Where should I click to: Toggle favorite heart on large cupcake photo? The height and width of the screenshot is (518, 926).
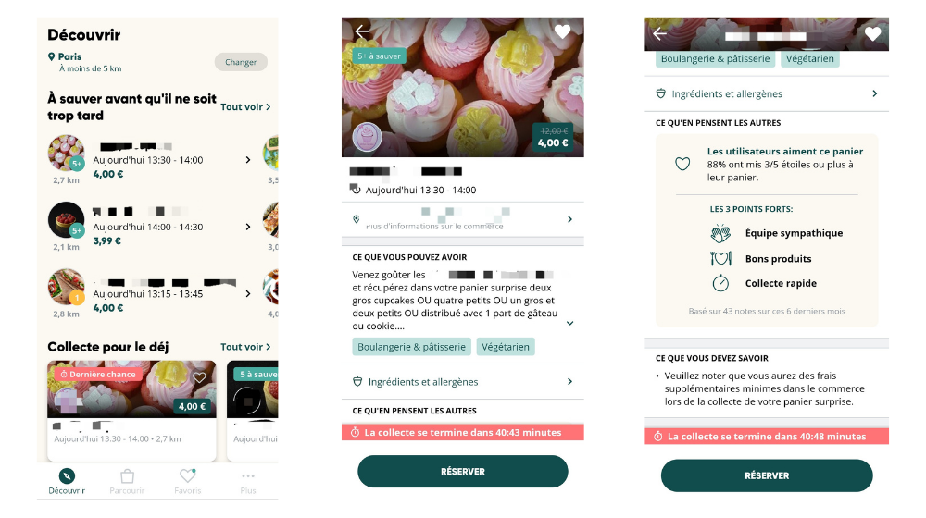[563, 31]
